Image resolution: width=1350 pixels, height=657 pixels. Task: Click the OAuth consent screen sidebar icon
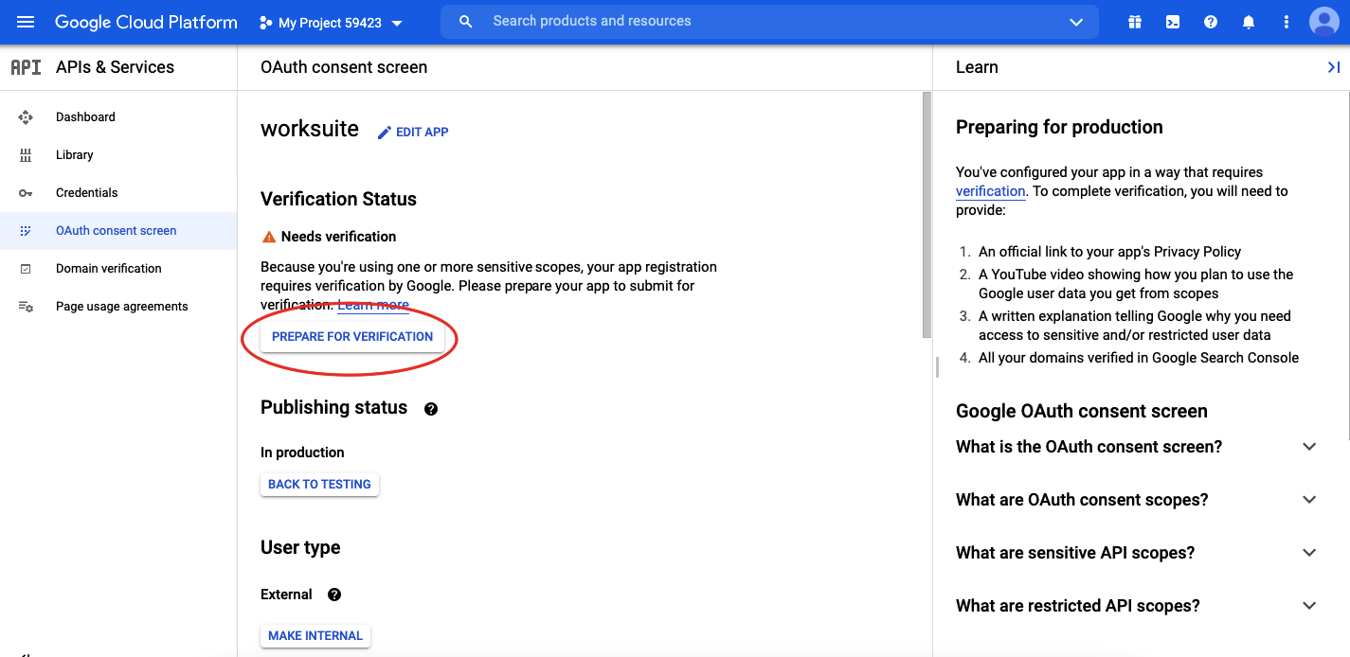[x=26, y=231]
